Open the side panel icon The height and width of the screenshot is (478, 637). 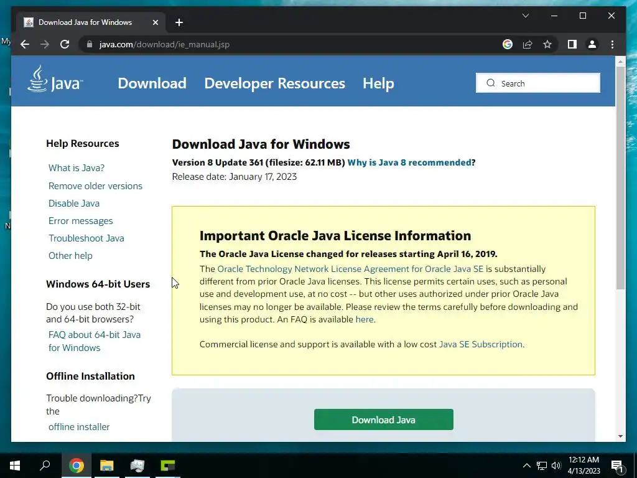click(x=572, y=44)
